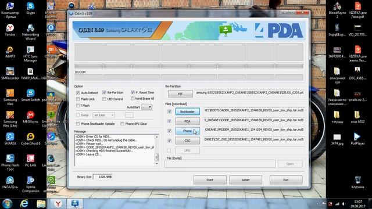This screenshot has width=372, height=209.
Task: Launch MEGAsync desktop icon
Action: click(30, 117)
